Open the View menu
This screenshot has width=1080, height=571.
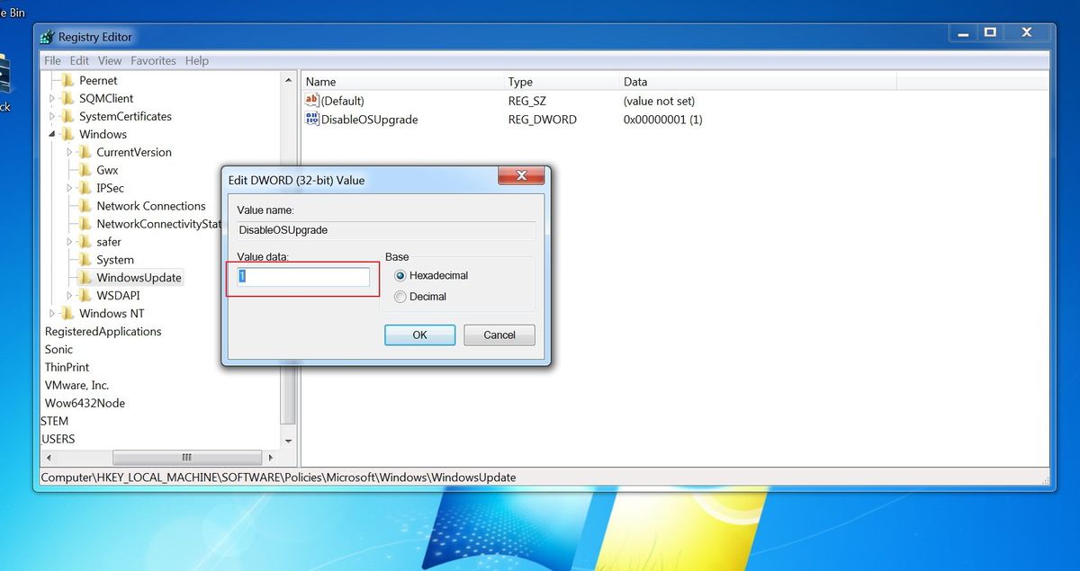coord(109,60)
